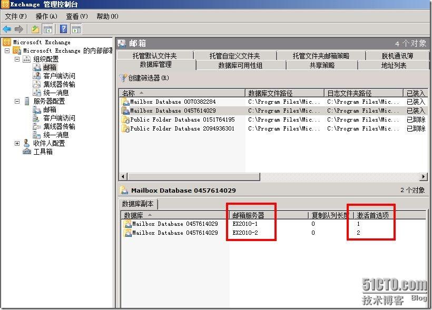The height and width of the screenshot is (310, 432).
Task: Click the 服务器配置 server icon
Action: click(x=27, y=101)
